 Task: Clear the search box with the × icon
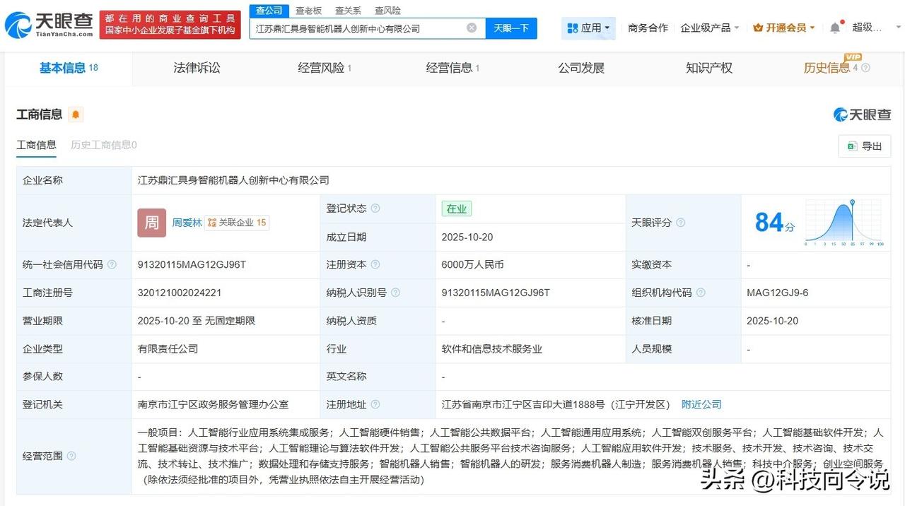pos(472,28)
